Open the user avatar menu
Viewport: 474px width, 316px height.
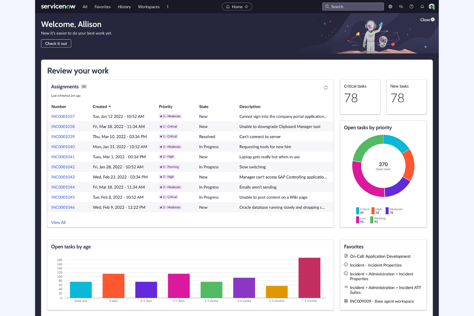tap(432, 6)
